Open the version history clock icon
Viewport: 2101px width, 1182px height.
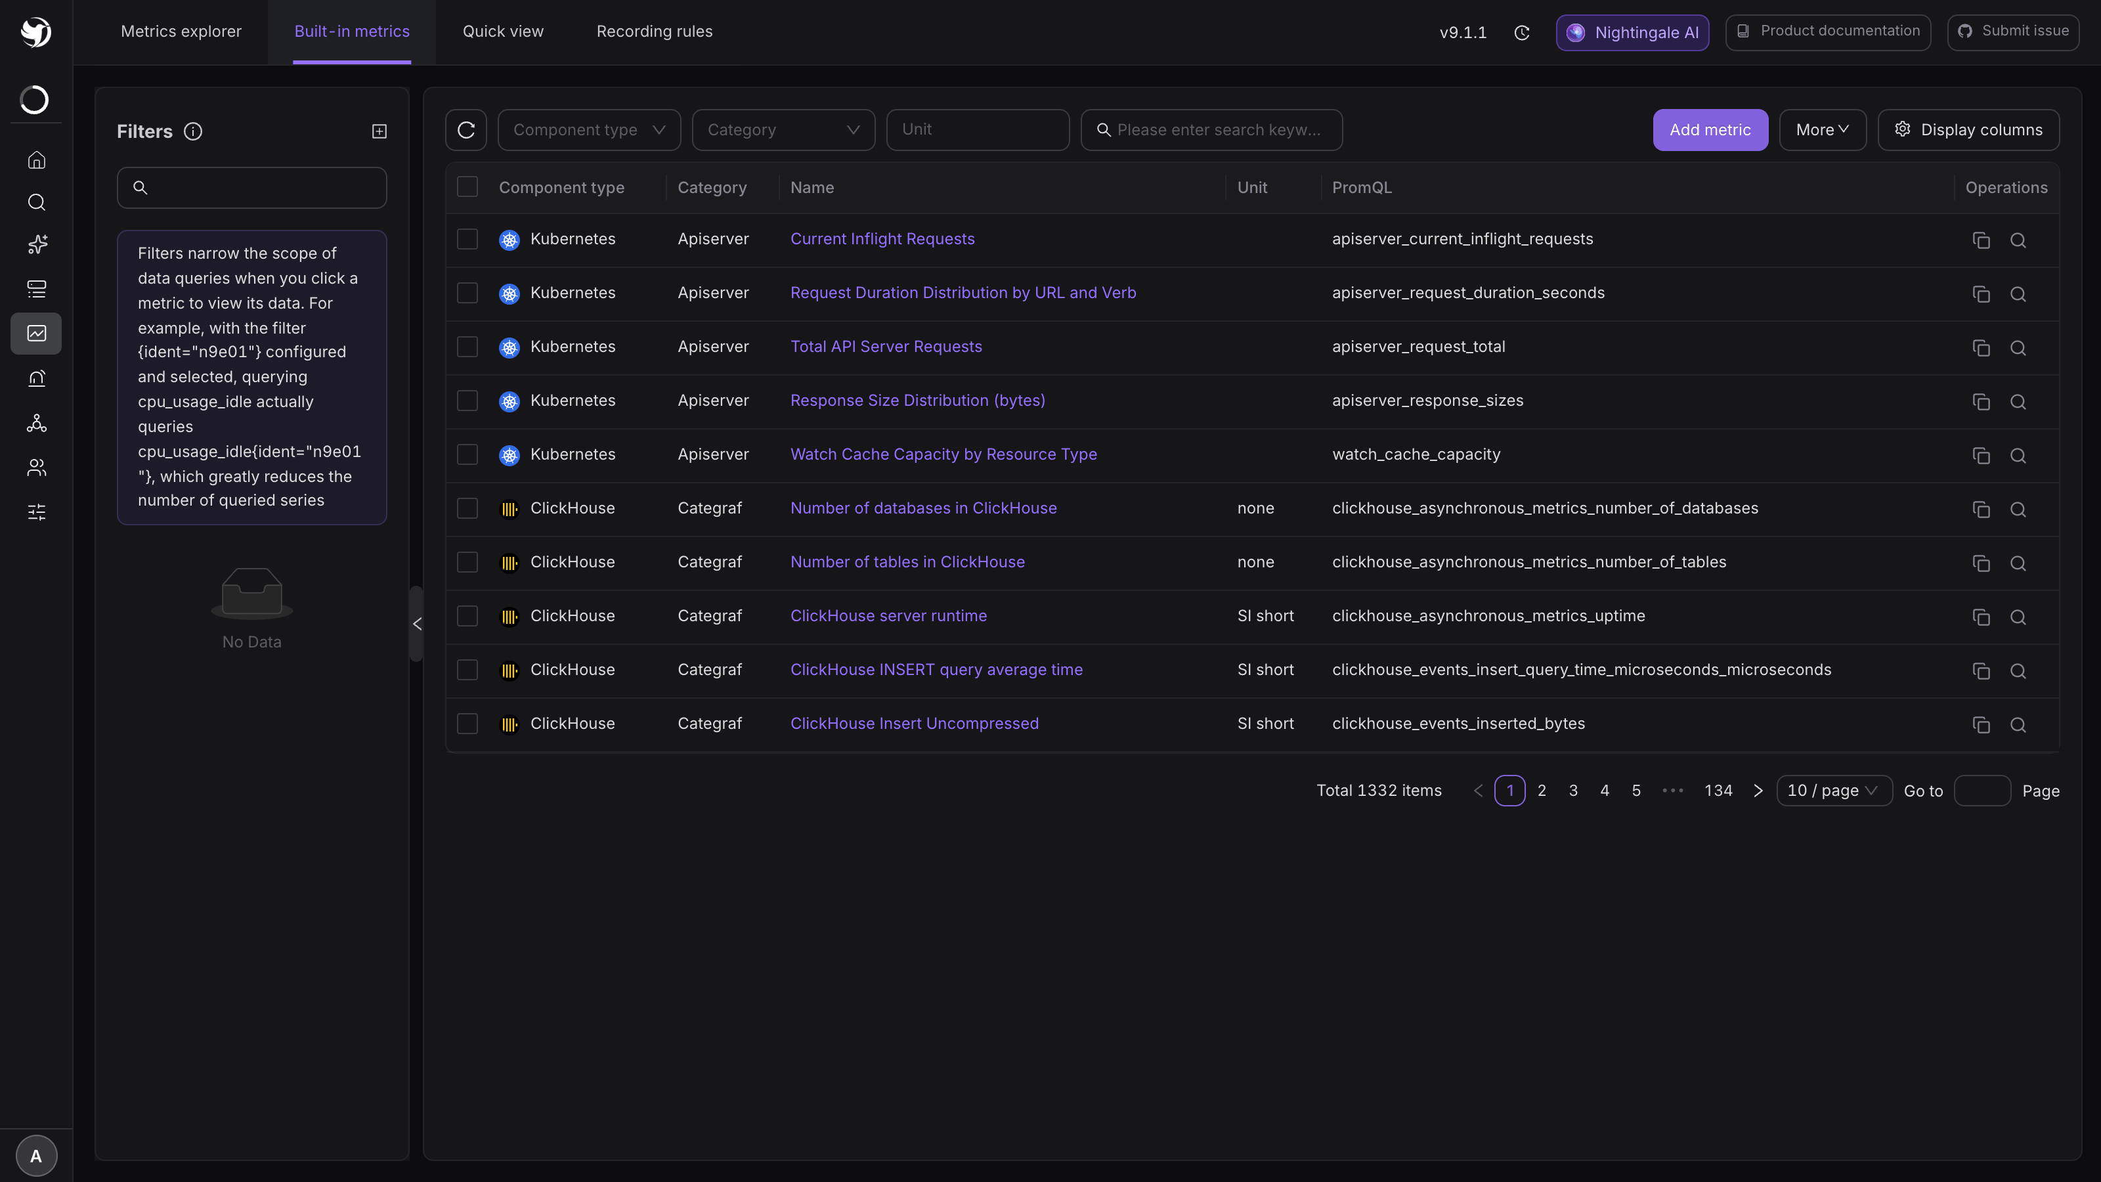point(1521,33)
